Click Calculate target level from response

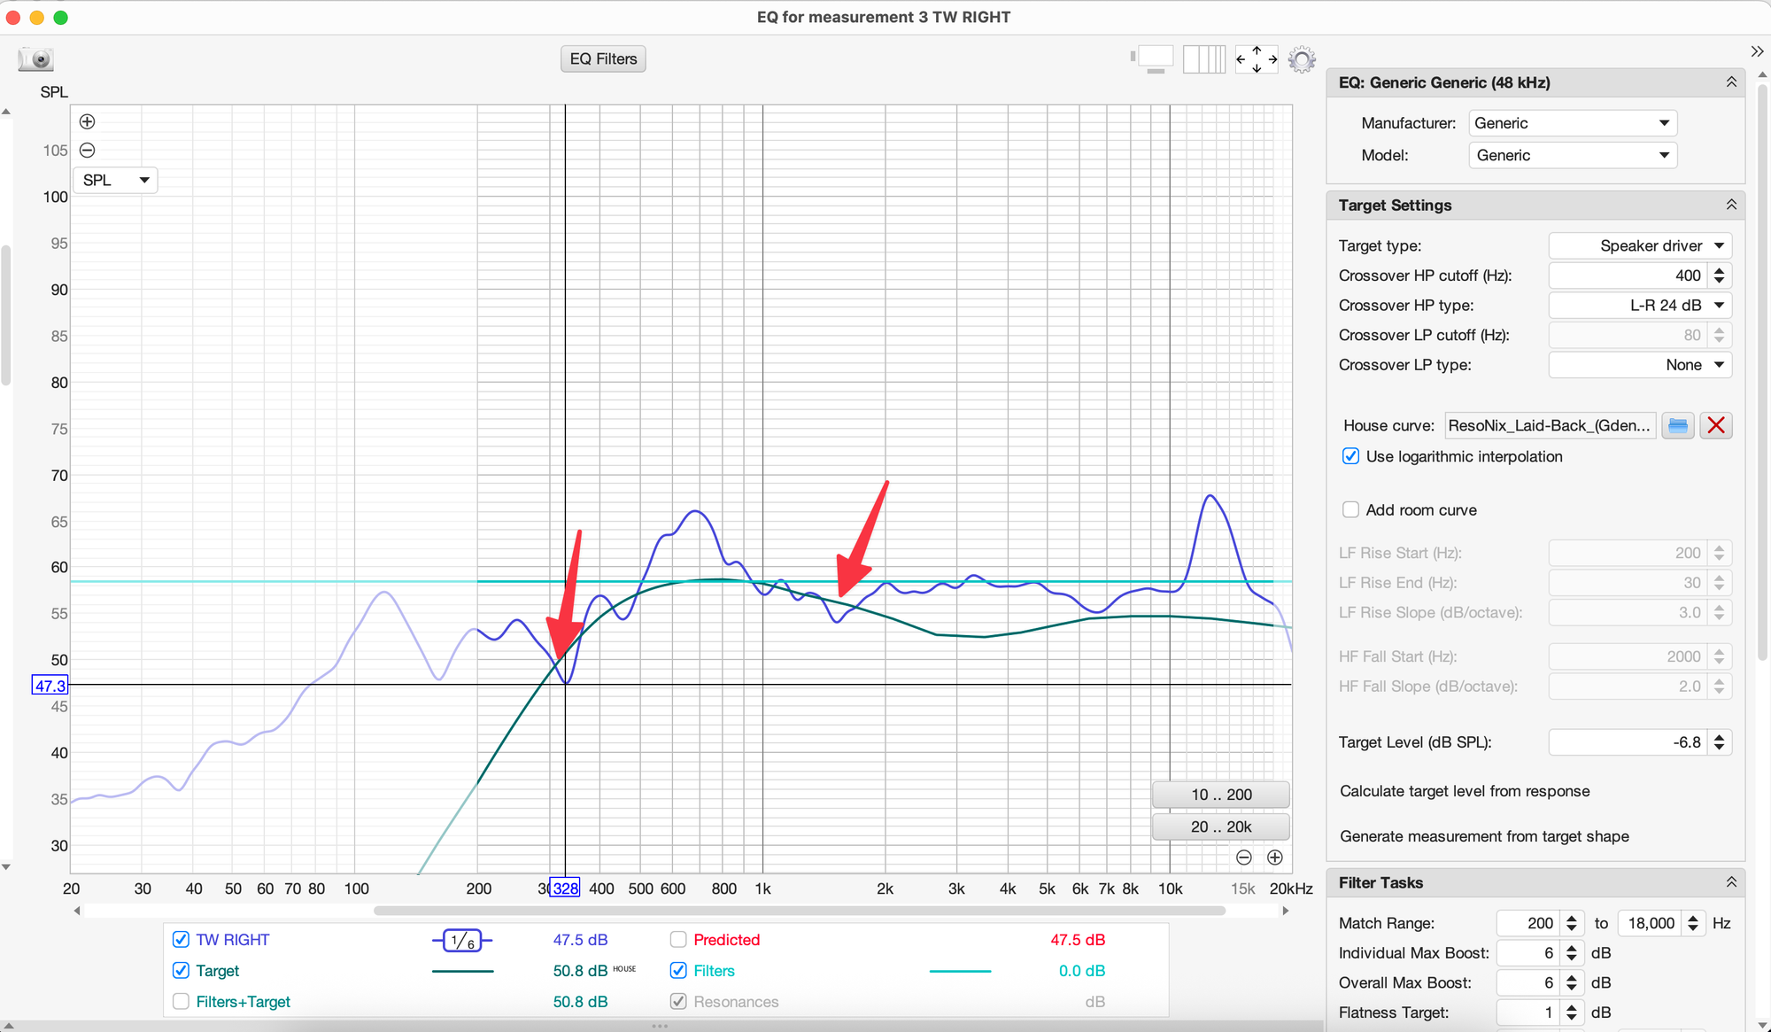(x=1464, y=792)
